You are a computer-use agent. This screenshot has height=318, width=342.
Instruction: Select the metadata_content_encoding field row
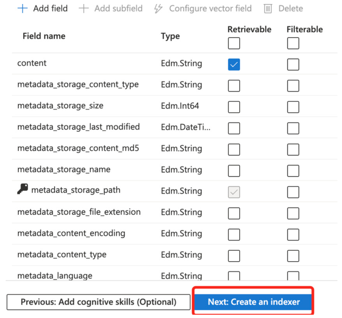[x=71, y=233]
